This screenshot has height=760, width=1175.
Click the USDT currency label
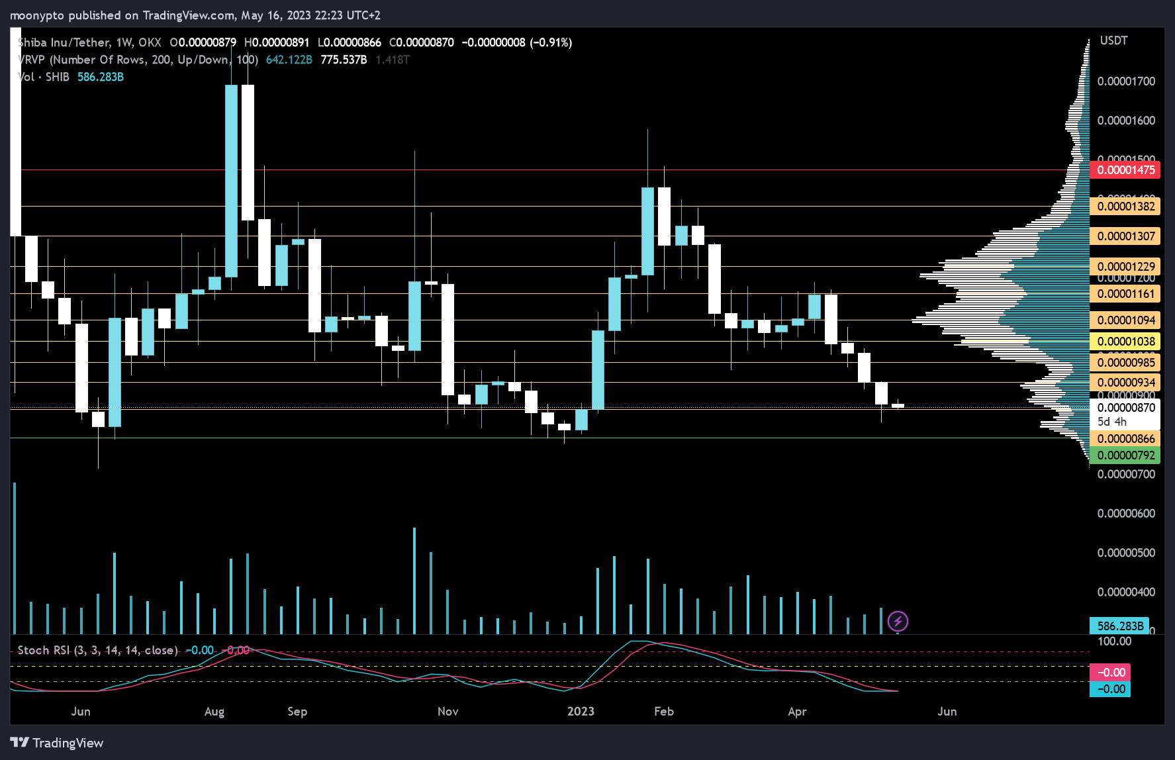[1113, 40]
